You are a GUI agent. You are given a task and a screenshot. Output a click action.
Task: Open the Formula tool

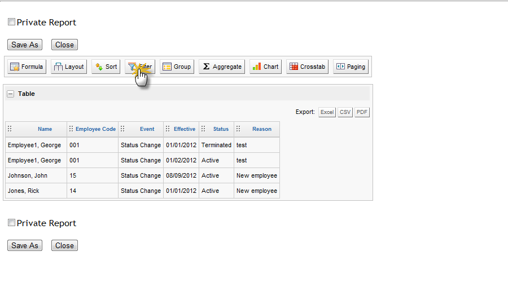point(27,67)
